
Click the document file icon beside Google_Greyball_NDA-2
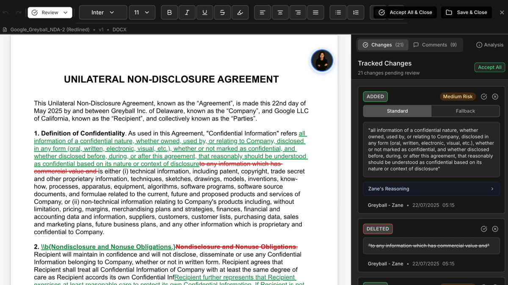[5, 30]
